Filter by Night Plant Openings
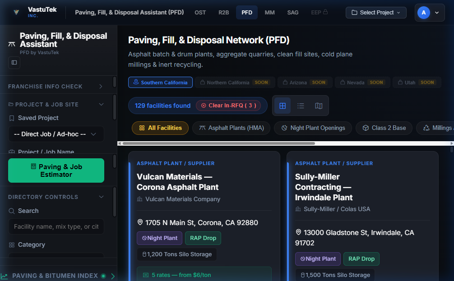 pyautogui.click(x=313, y=128)
